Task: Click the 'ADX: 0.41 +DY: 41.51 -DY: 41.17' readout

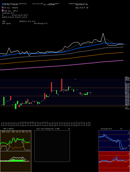Action: [16, 132]
